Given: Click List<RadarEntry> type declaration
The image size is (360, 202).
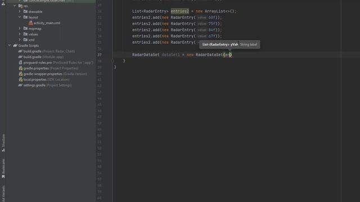Looking at the screenshot, I should [150, 11].
